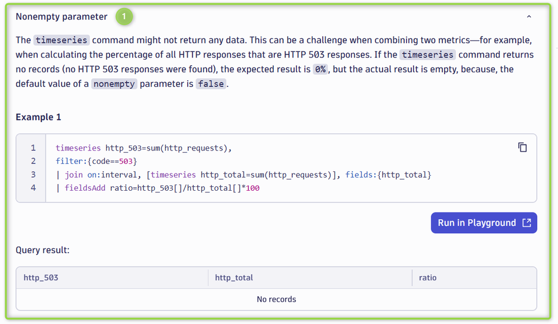Image resolution: width=558 pixels, height=324 pixels.
Task: Click the Nonempty parameter heading
Action: pyautogui.click(x=61, y=17)
